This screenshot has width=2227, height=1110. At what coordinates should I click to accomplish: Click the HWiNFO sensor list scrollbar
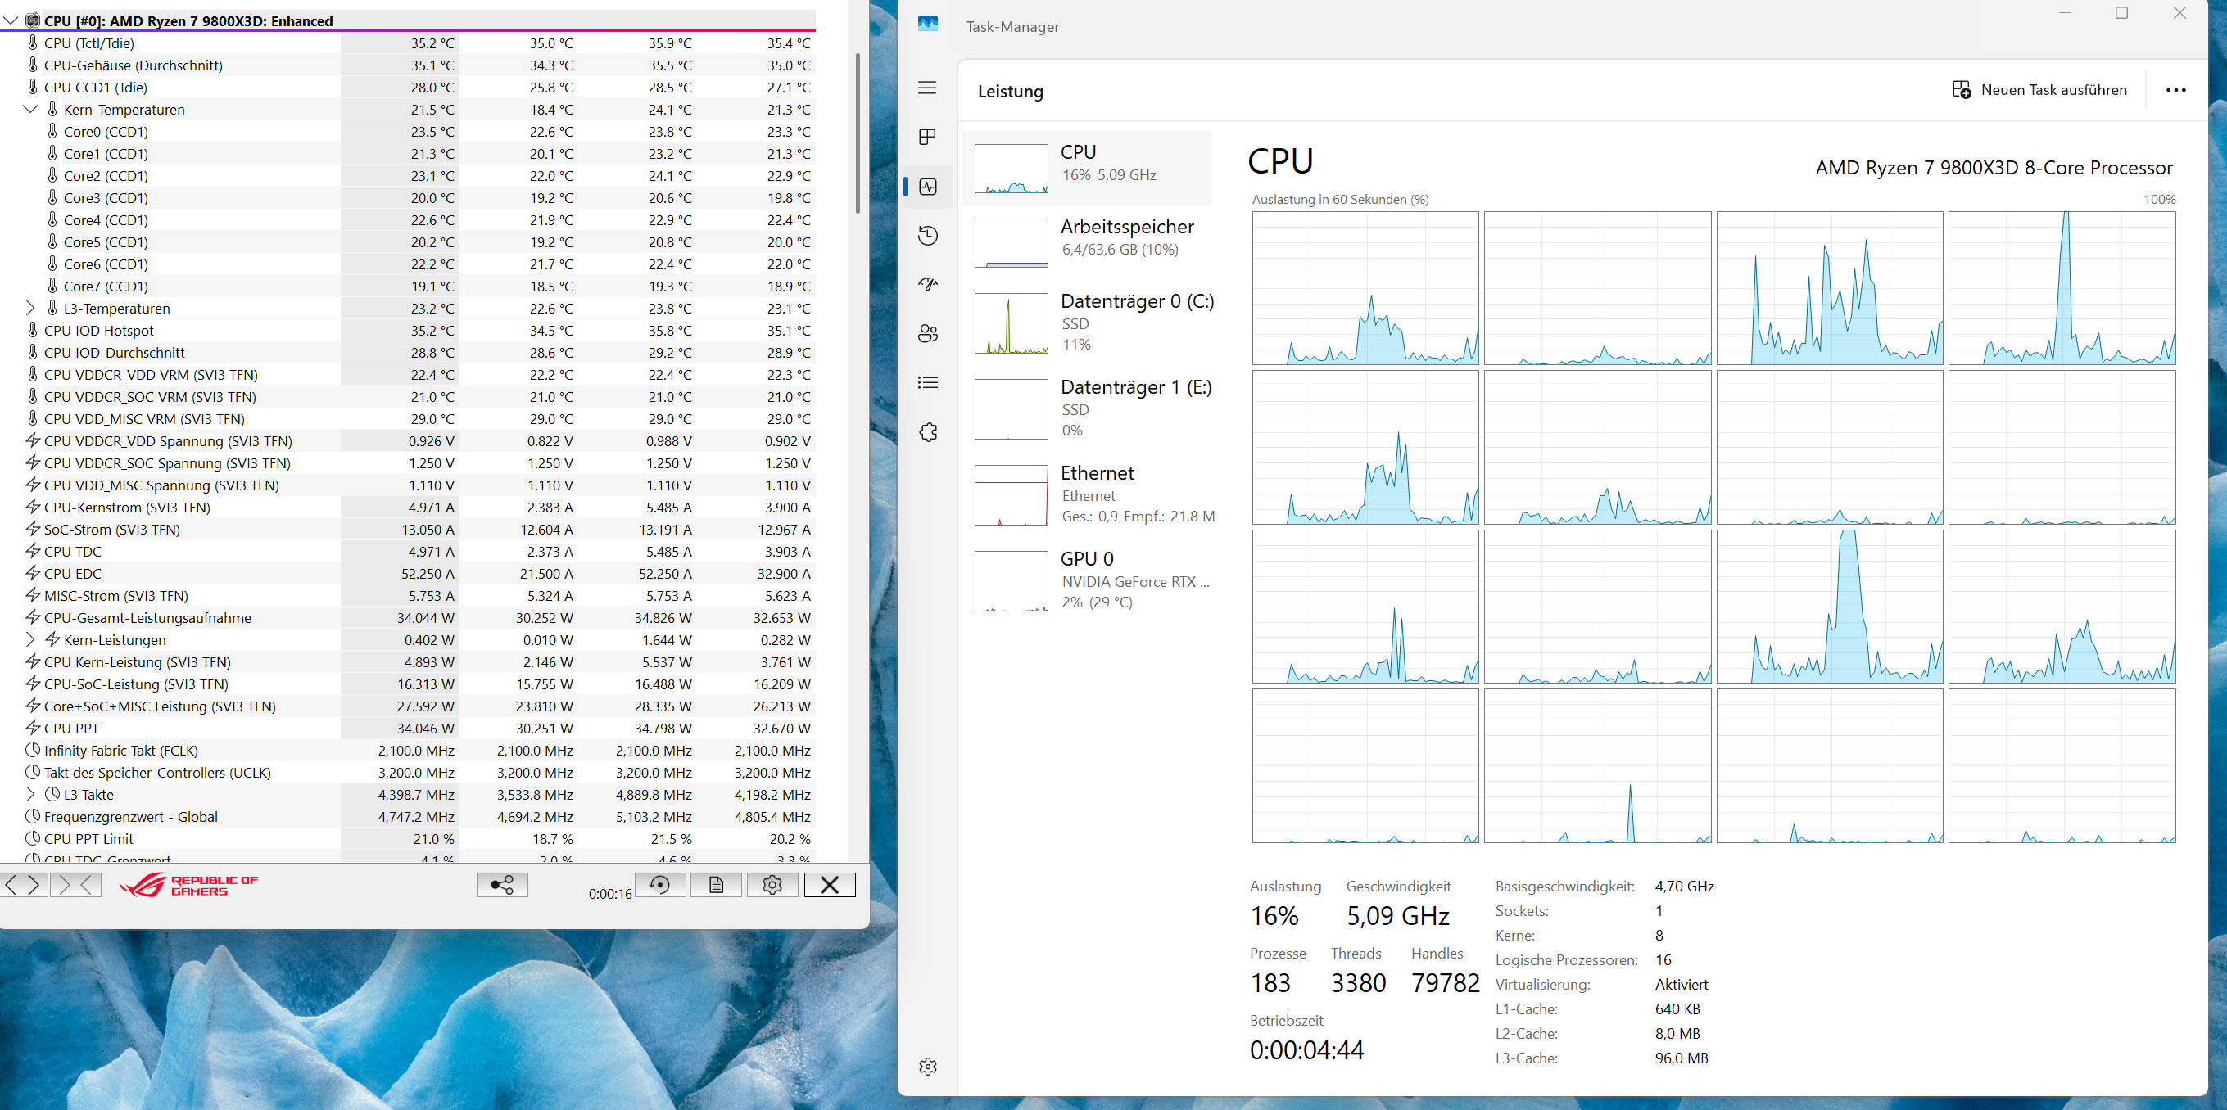tap(858, 134)
